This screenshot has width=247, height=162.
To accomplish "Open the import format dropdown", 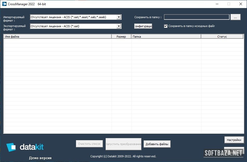I will 119,17.
